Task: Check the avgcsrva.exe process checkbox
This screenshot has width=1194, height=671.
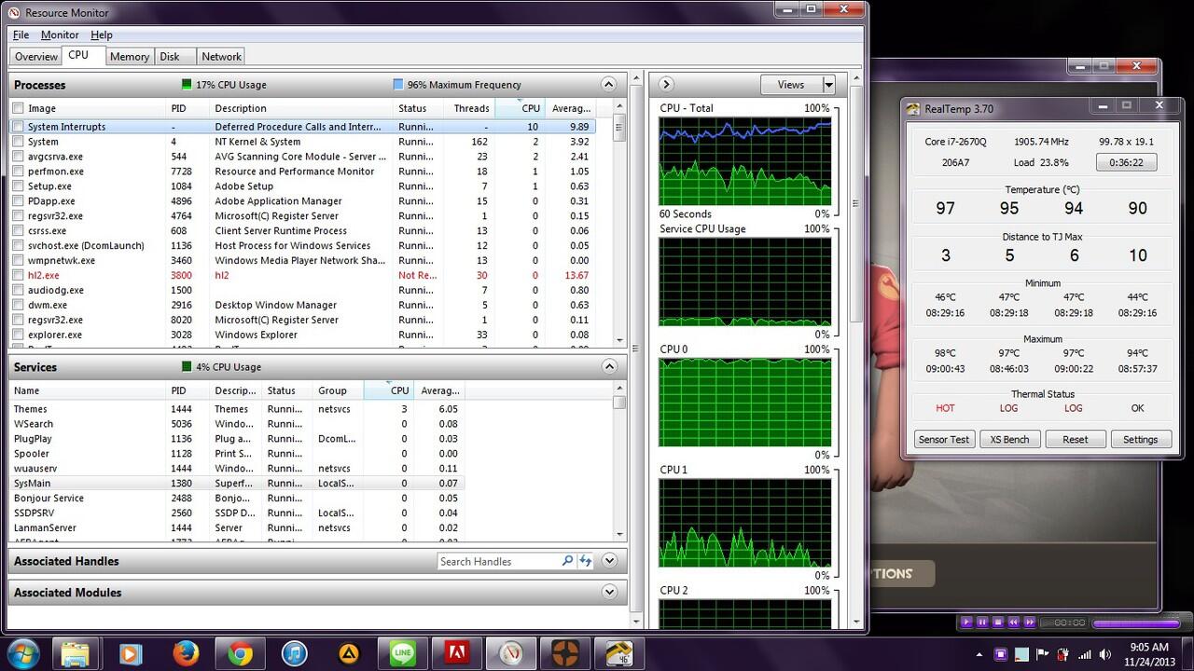Action: 18,157
